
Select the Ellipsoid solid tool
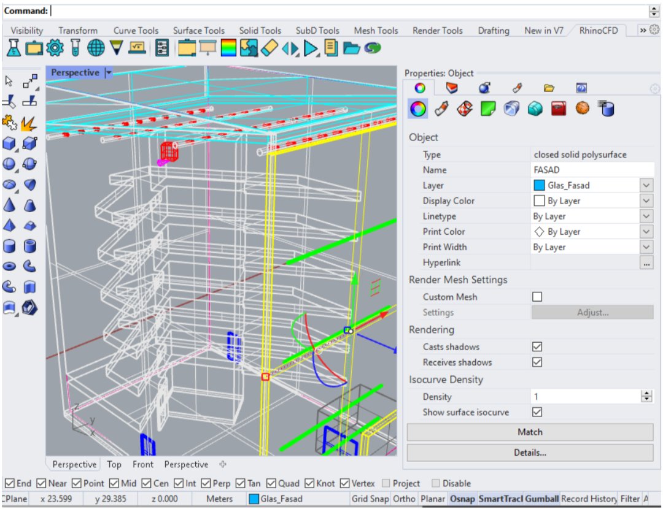coord(9,185)
